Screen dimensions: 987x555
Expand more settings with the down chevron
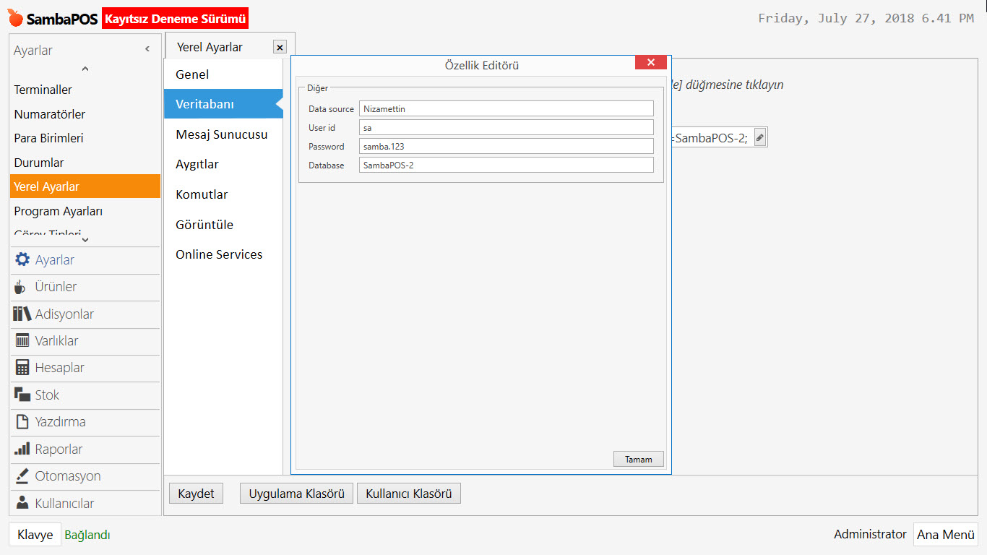point(84,237)
